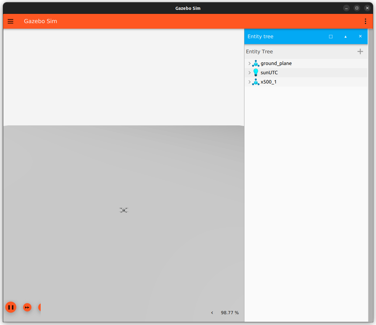The width and height of the screenshot is (376, 325).
Task: Close the Gazebo Sim window
Action: (367, 8)
